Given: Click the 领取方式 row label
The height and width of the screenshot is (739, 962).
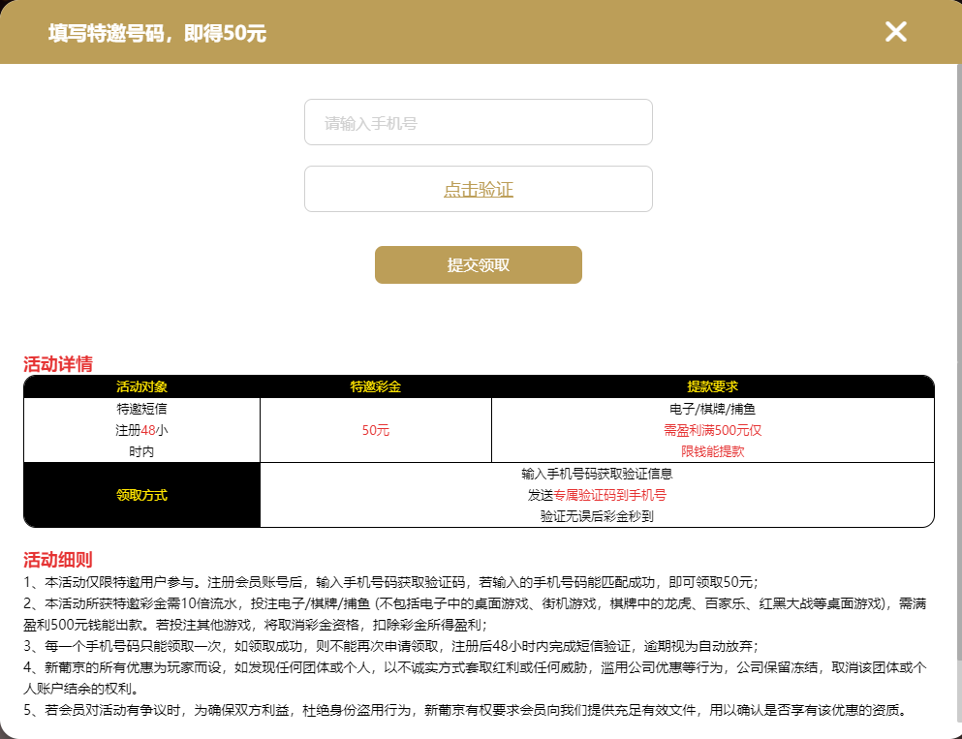Looking at the screenshot, I should [x=141, y=495].
